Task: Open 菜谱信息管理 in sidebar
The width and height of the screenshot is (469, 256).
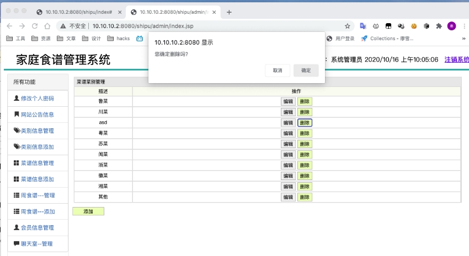Action: coord(38,163)
